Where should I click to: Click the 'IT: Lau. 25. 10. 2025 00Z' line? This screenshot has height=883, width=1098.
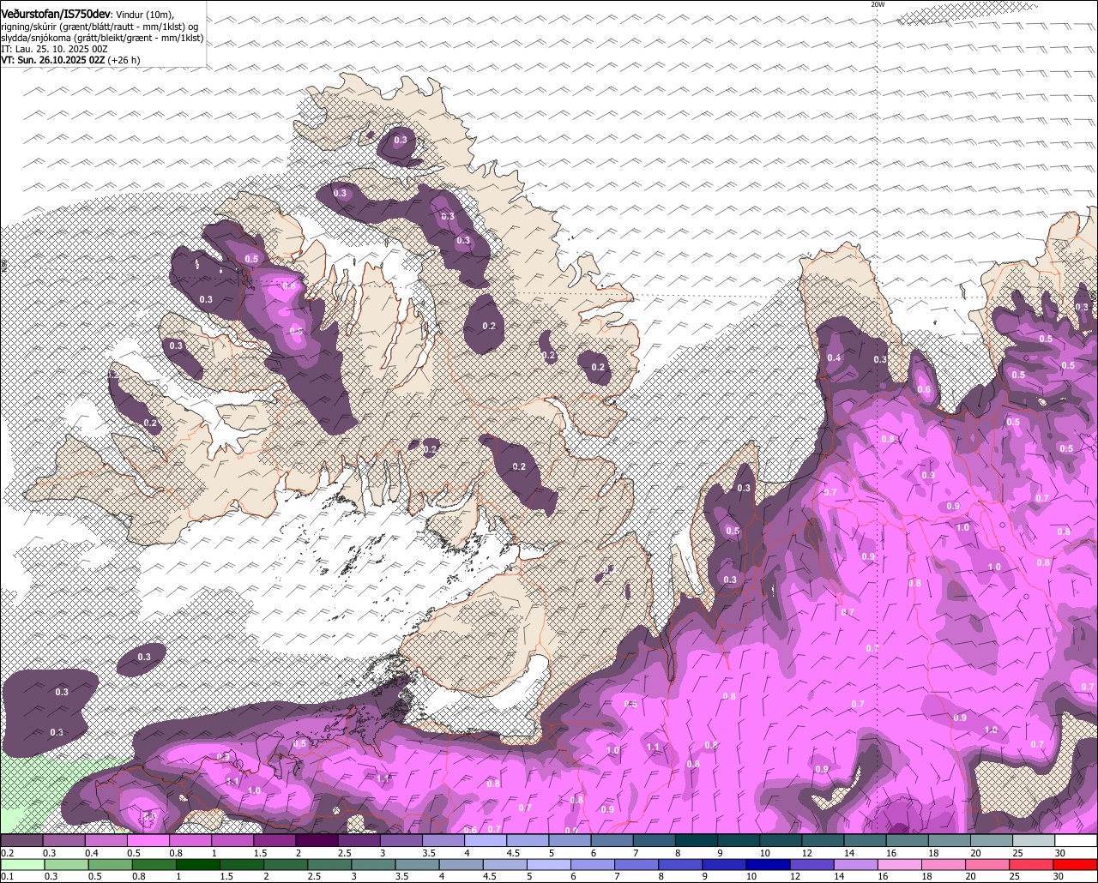pyautogui.click(x=54, y=49)
